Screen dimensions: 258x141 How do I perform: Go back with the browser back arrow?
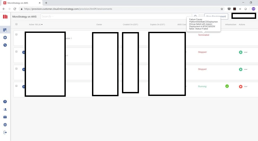[x=4, y=9]
